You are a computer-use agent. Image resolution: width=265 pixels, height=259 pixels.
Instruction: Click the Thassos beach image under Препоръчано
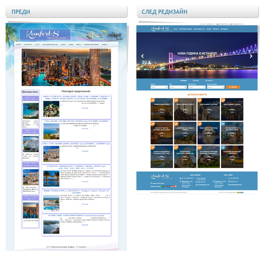tap(31, 111)
